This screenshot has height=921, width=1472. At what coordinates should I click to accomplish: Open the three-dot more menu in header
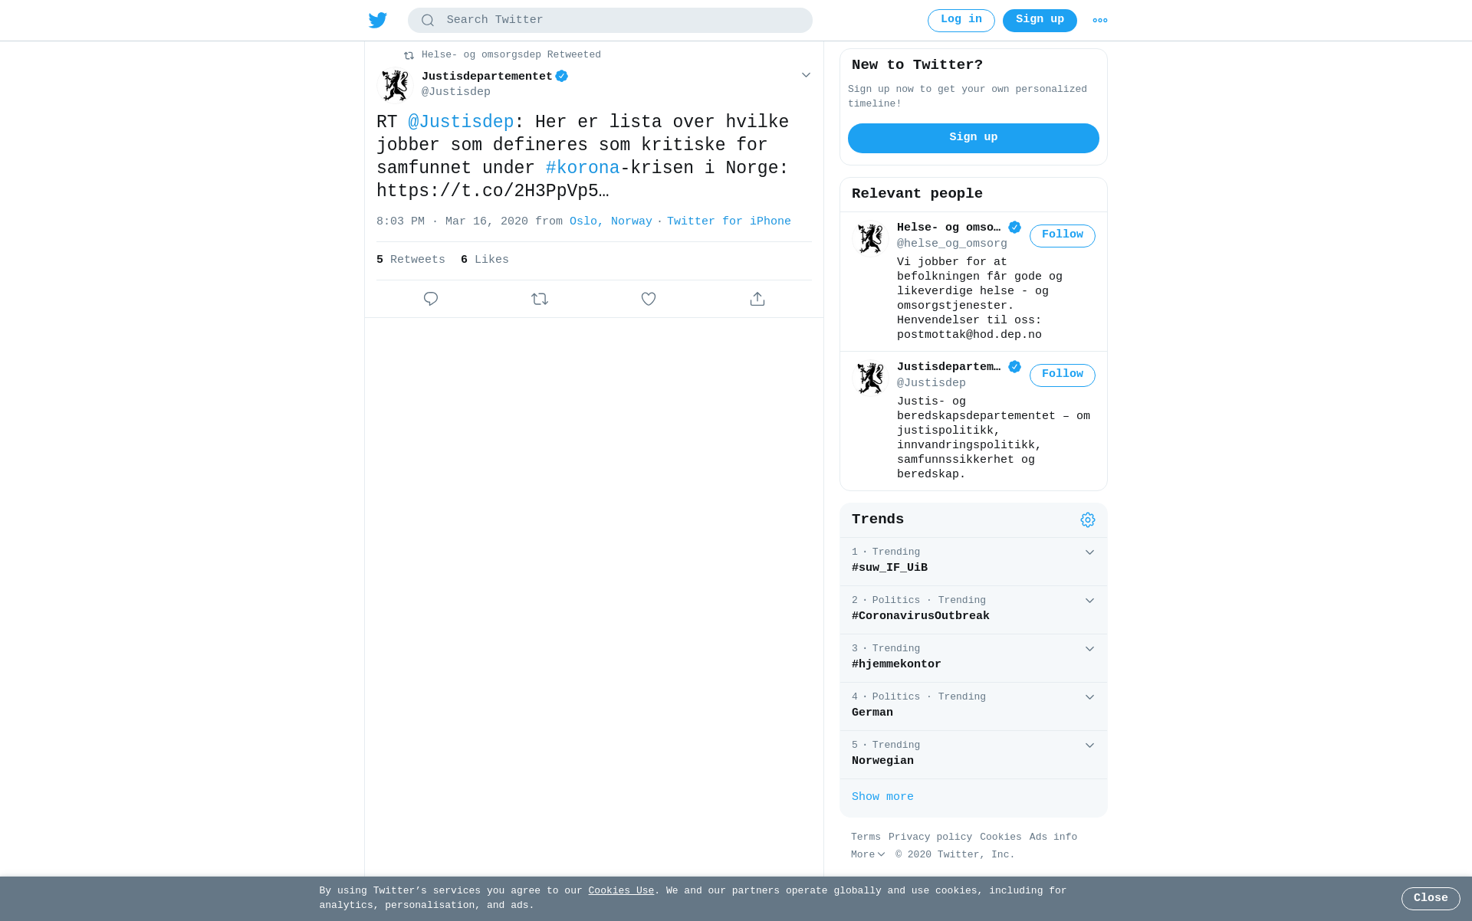pos(1100,21)
